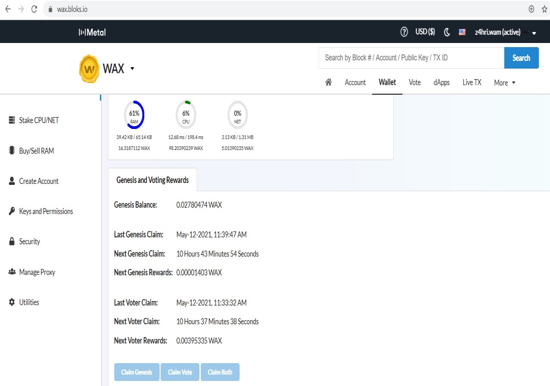This screenshot has width=550, height=386.
Task: Focus the block/account search field
Action: pyautogui.click(x=411, y=58)
